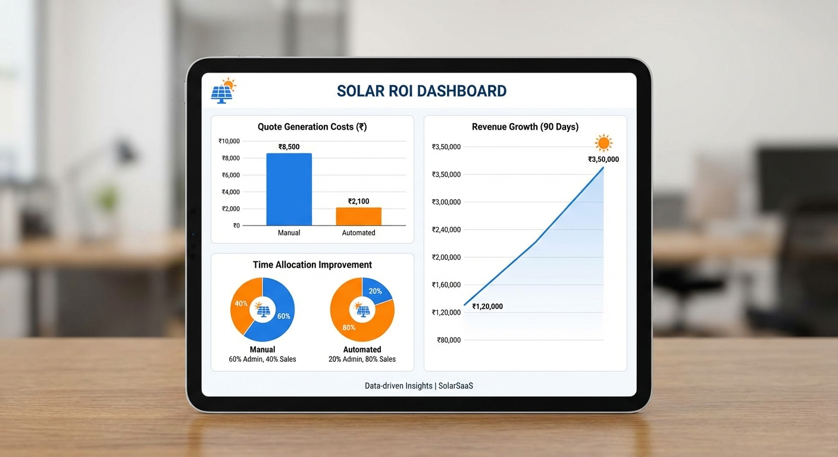Screen dimensions: 838x457
Task: Click the sun icon above the Revenue Growth chart
Action: click(604, 142)
